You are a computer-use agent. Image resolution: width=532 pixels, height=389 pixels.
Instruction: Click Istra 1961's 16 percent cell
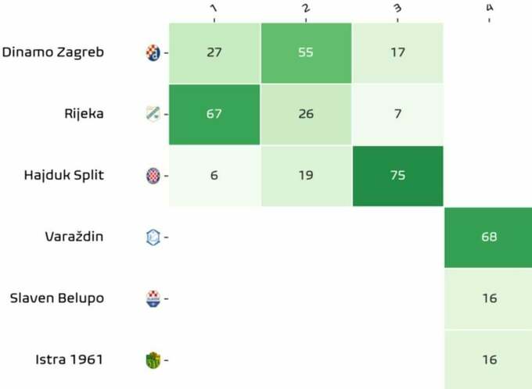[x=489, y=360]
